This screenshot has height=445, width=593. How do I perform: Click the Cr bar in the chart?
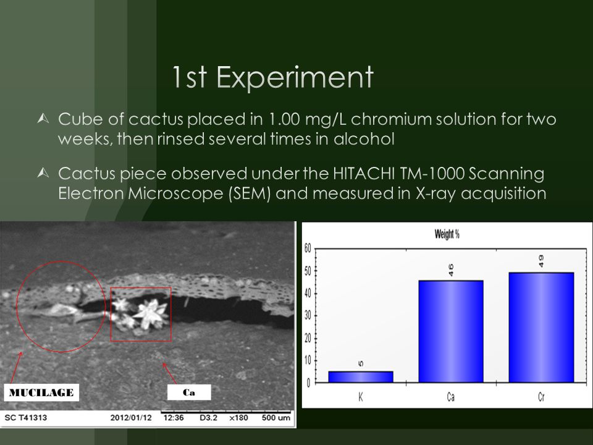click(541, 328)
